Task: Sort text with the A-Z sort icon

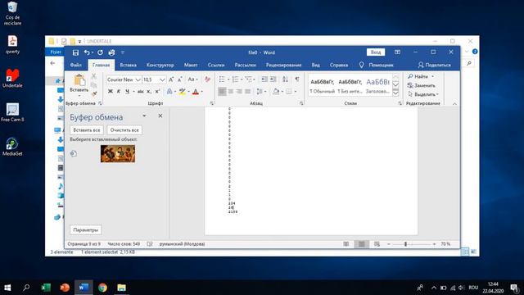Action: pos(285,79)
